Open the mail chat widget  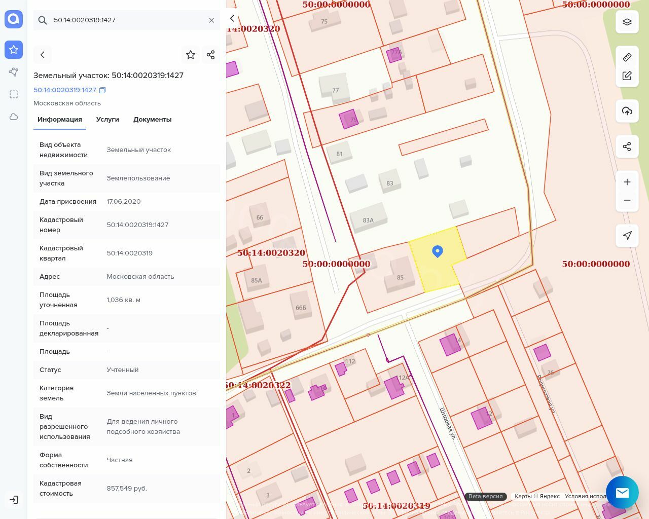click(622, 492)
